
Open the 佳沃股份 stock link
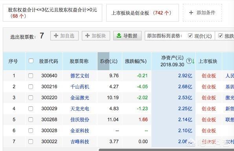click(79, 120)
